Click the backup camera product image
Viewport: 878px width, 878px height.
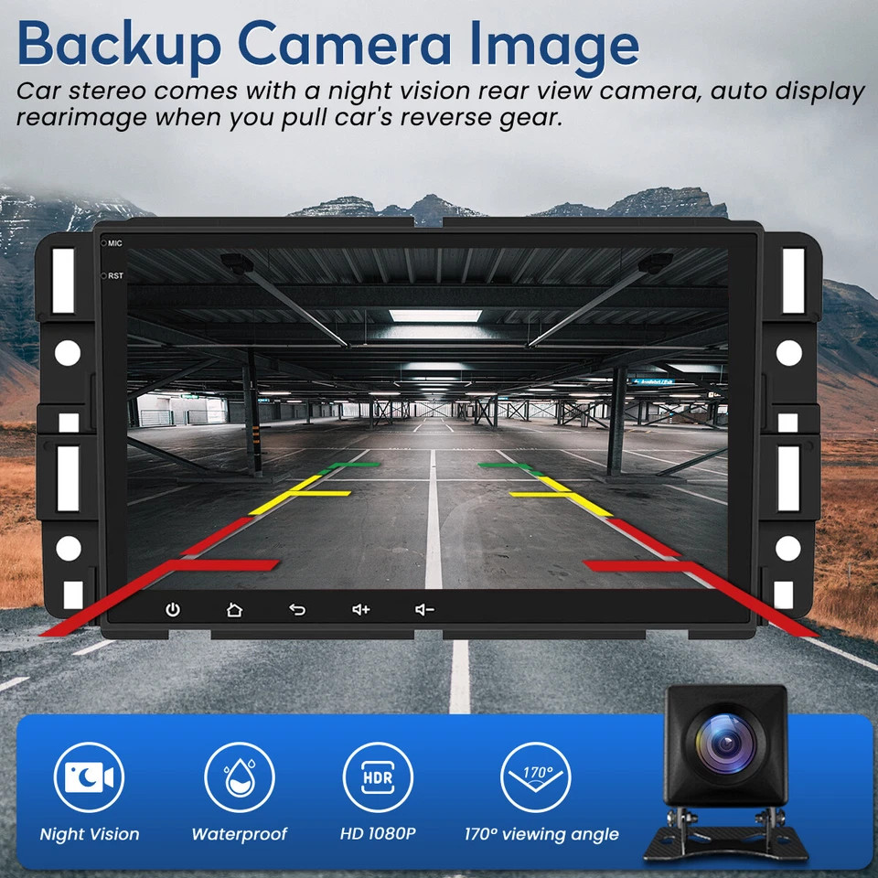[726, 773]
